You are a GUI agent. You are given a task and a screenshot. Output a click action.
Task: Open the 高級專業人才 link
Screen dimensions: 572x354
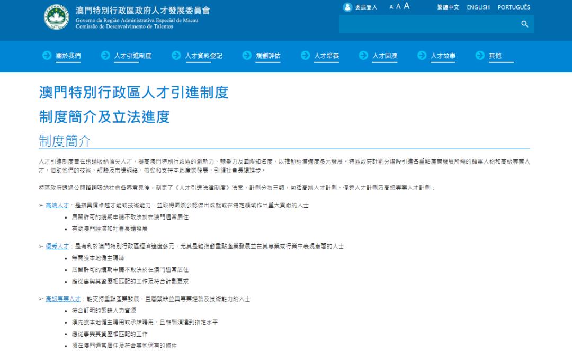coord(62,299)
